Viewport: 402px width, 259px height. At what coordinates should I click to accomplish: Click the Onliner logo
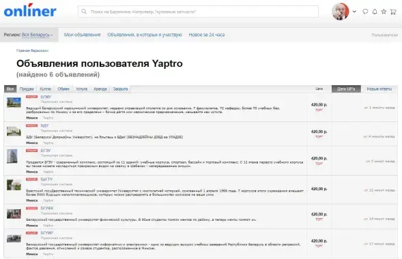[x=30, y=10]
